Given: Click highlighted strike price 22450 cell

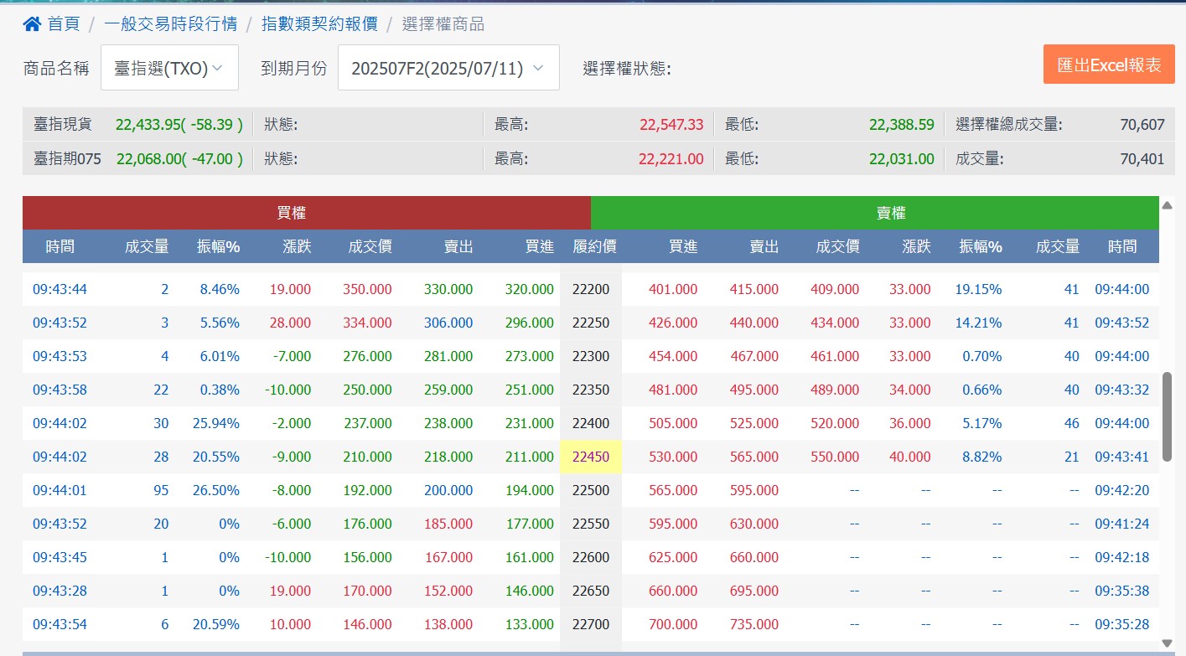Looking at the screenshot, I should pyautogui.click(x=591, y=457).
